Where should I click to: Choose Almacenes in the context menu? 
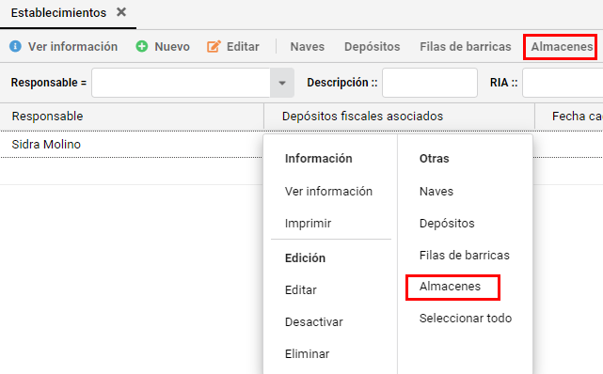pyautogui.click(x=450, y=287)
